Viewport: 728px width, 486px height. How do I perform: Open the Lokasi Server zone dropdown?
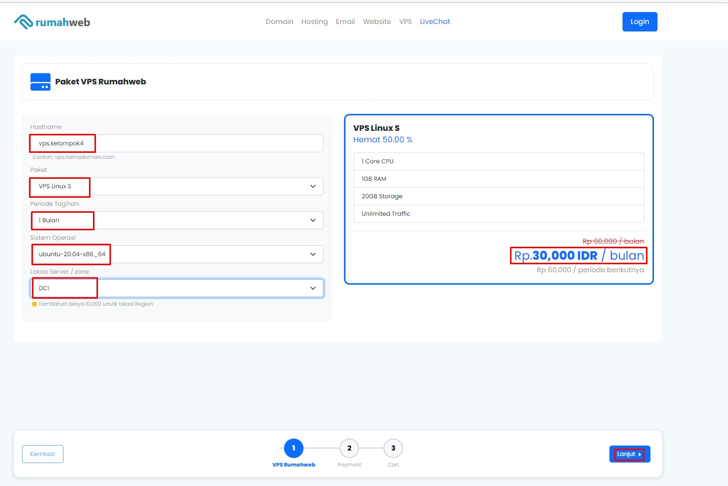click(176, 288)
